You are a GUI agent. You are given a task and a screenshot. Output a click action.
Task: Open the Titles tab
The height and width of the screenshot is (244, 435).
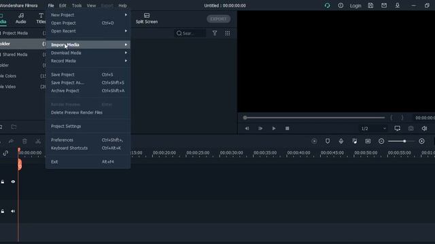41,18
